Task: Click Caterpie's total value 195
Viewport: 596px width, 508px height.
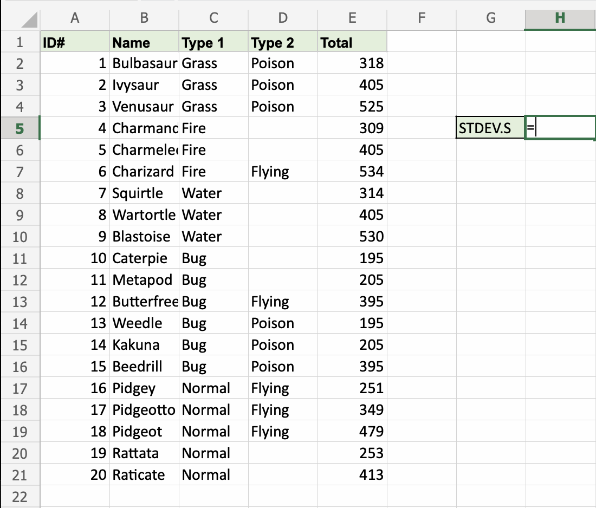Action: coord(352,258)
